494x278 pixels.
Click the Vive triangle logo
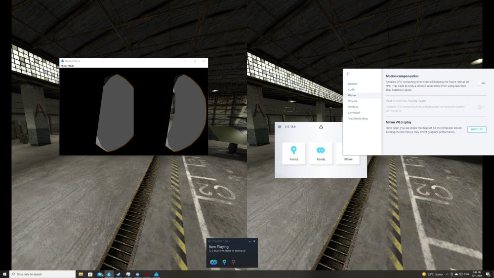321,127
